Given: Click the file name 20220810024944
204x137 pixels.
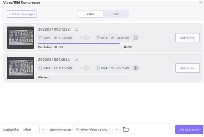Looking at the screenshot, I should (x=54, y=60).
